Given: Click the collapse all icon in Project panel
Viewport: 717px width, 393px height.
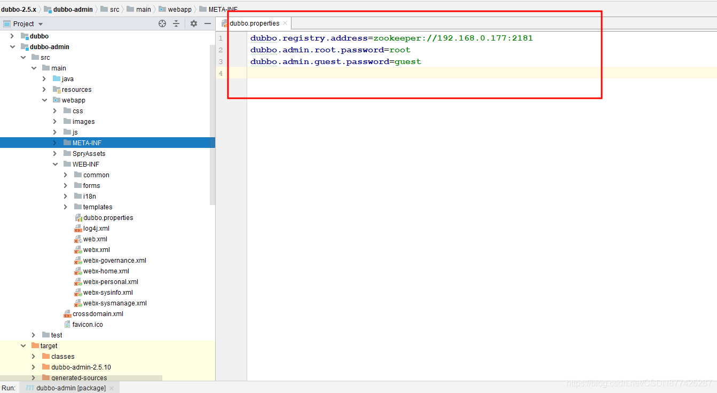Looking at the screenshot, I should coord(177,23).
